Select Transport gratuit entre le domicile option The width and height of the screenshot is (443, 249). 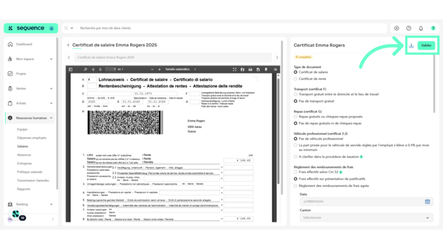point(296,95)
